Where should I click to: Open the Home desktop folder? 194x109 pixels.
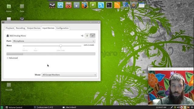coord(9,8)
